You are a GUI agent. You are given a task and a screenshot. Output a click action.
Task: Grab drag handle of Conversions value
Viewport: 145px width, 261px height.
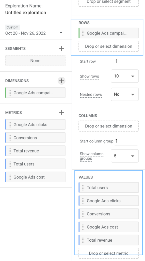click(x=83, y=214)
